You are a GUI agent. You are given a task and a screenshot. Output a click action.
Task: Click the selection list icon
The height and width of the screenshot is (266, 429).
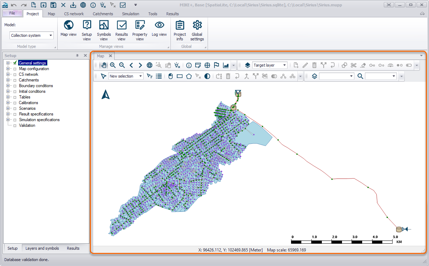159,76
